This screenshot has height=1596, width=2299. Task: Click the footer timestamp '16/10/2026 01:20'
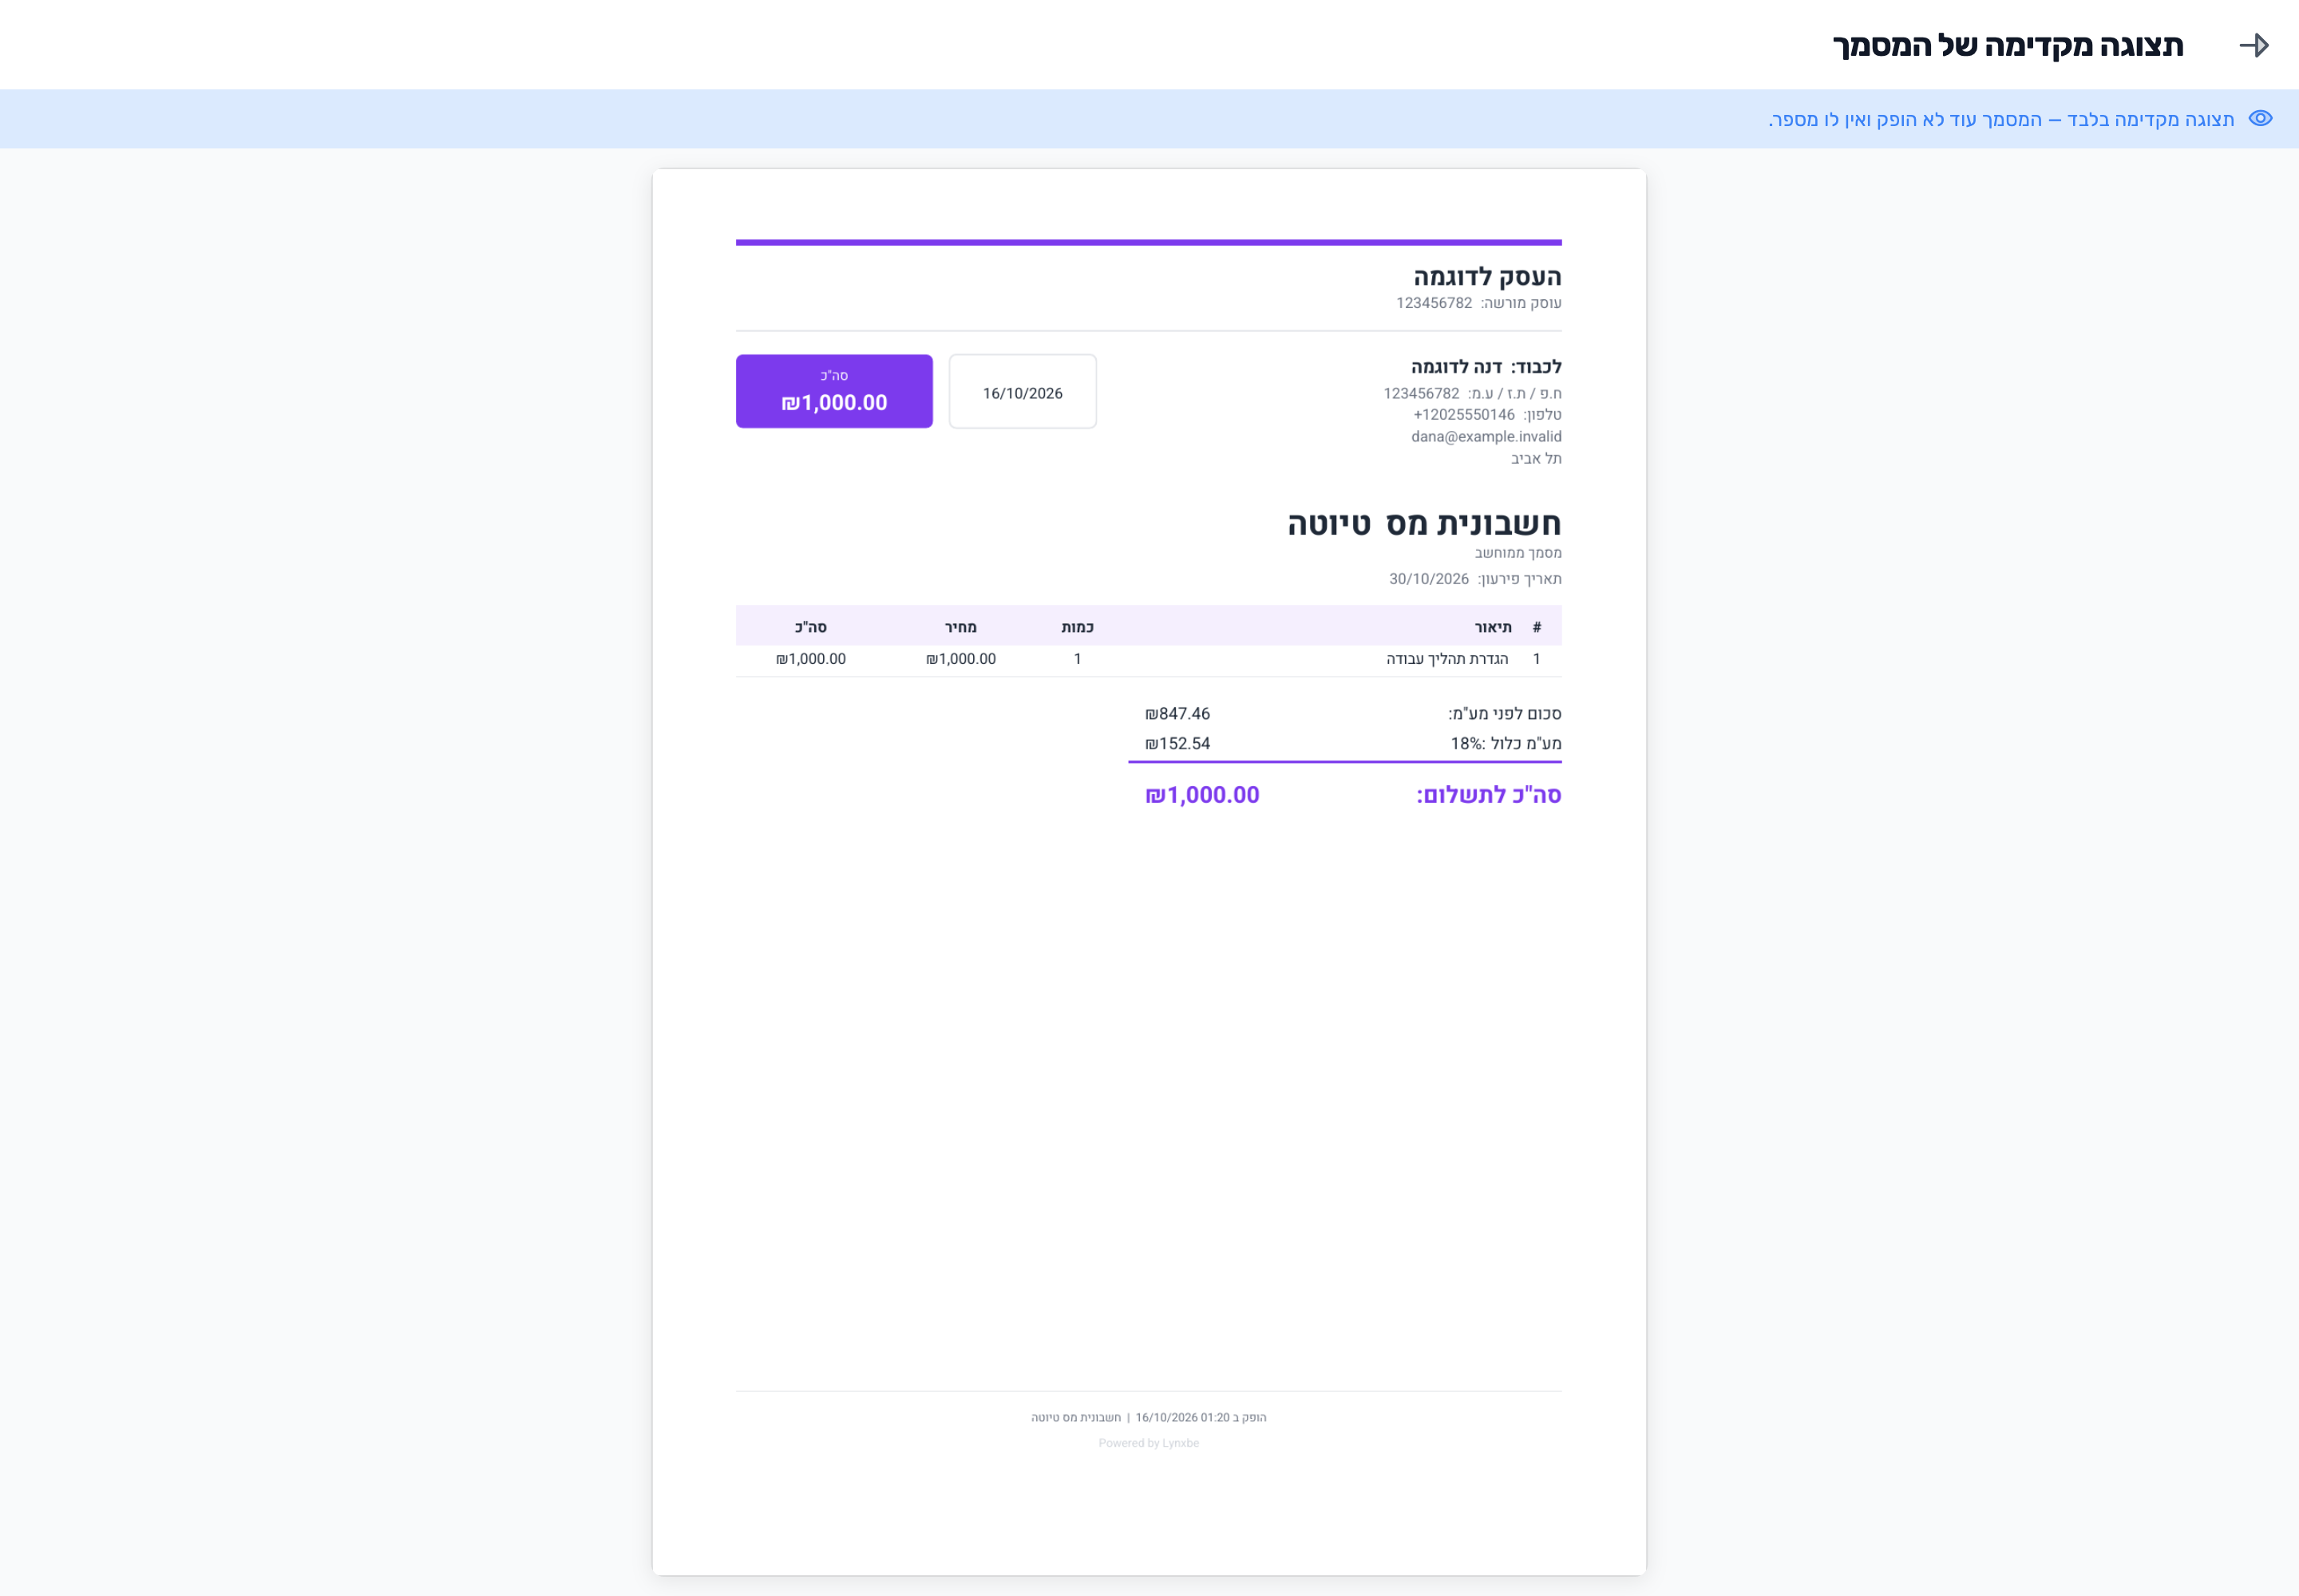1181,1417
